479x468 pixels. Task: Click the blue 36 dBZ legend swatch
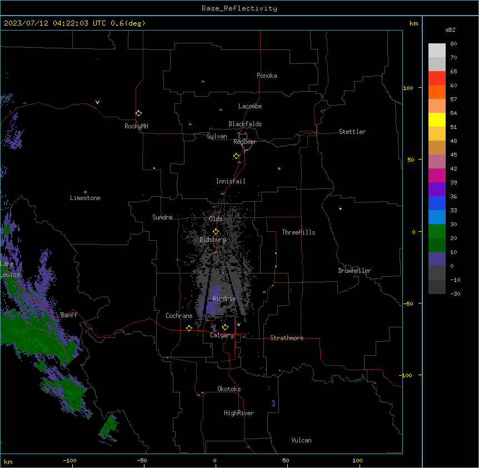coord(437,203)
